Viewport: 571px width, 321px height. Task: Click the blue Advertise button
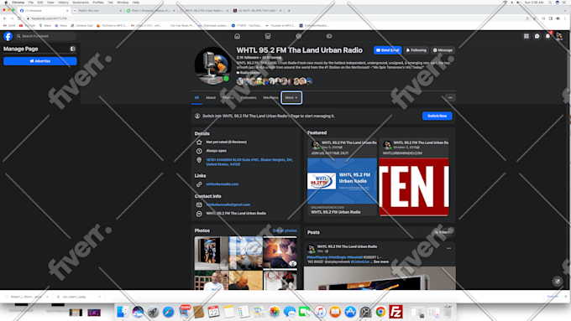coord(40,61)
